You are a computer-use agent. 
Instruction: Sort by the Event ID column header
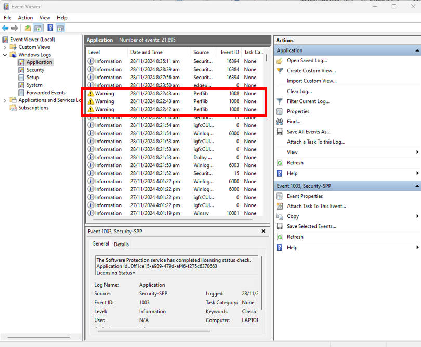click(230, 52)
